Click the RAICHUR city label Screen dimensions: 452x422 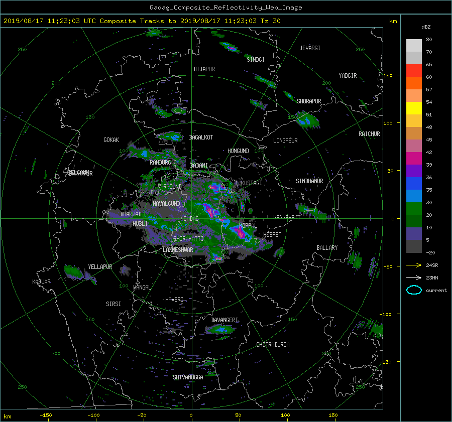[x=369, y=134]
